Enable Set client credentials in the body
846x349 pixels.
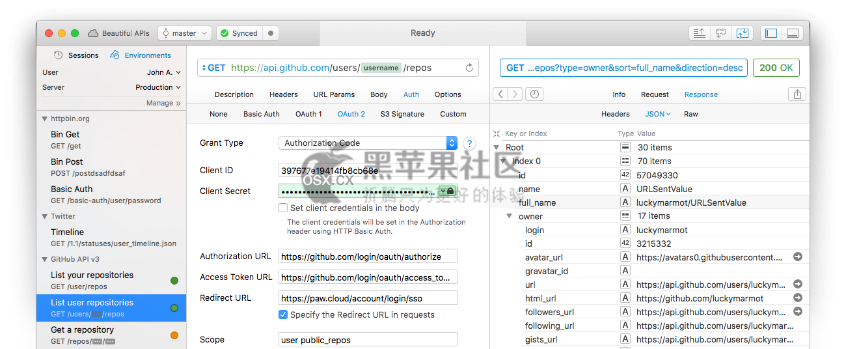[x=283, y=208]
